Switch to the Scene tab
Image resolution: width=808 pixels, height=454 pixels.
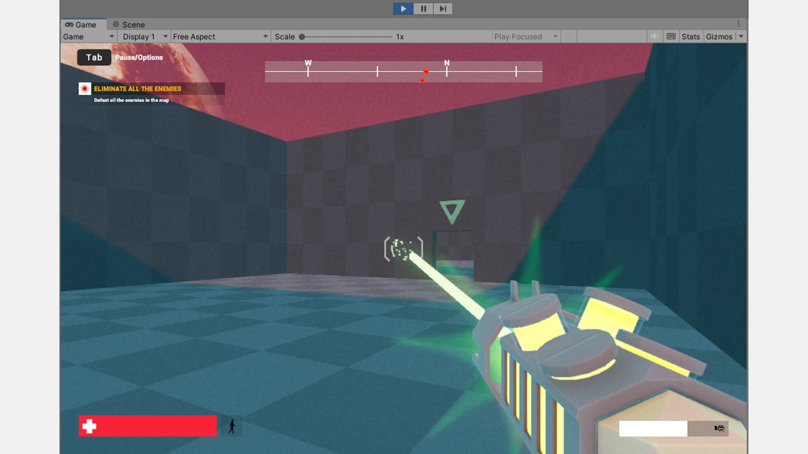[129, 25]
